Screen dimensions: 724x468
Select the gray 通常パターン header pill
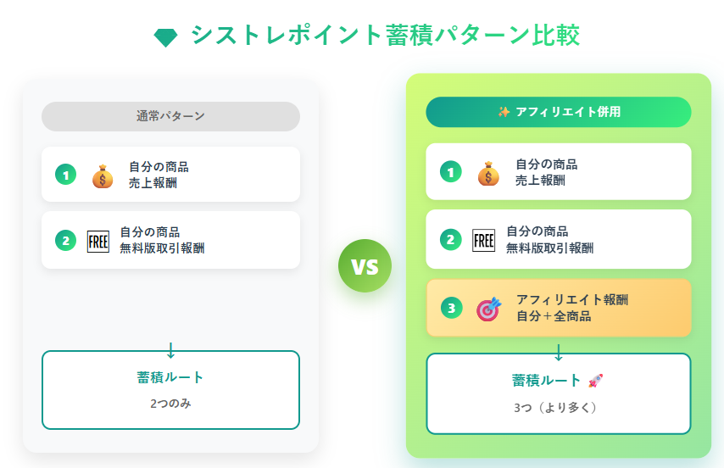(x=170, y=116)
